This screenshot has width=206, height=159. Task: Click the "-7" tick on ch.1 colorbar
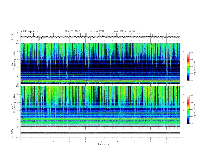[192, 81]
